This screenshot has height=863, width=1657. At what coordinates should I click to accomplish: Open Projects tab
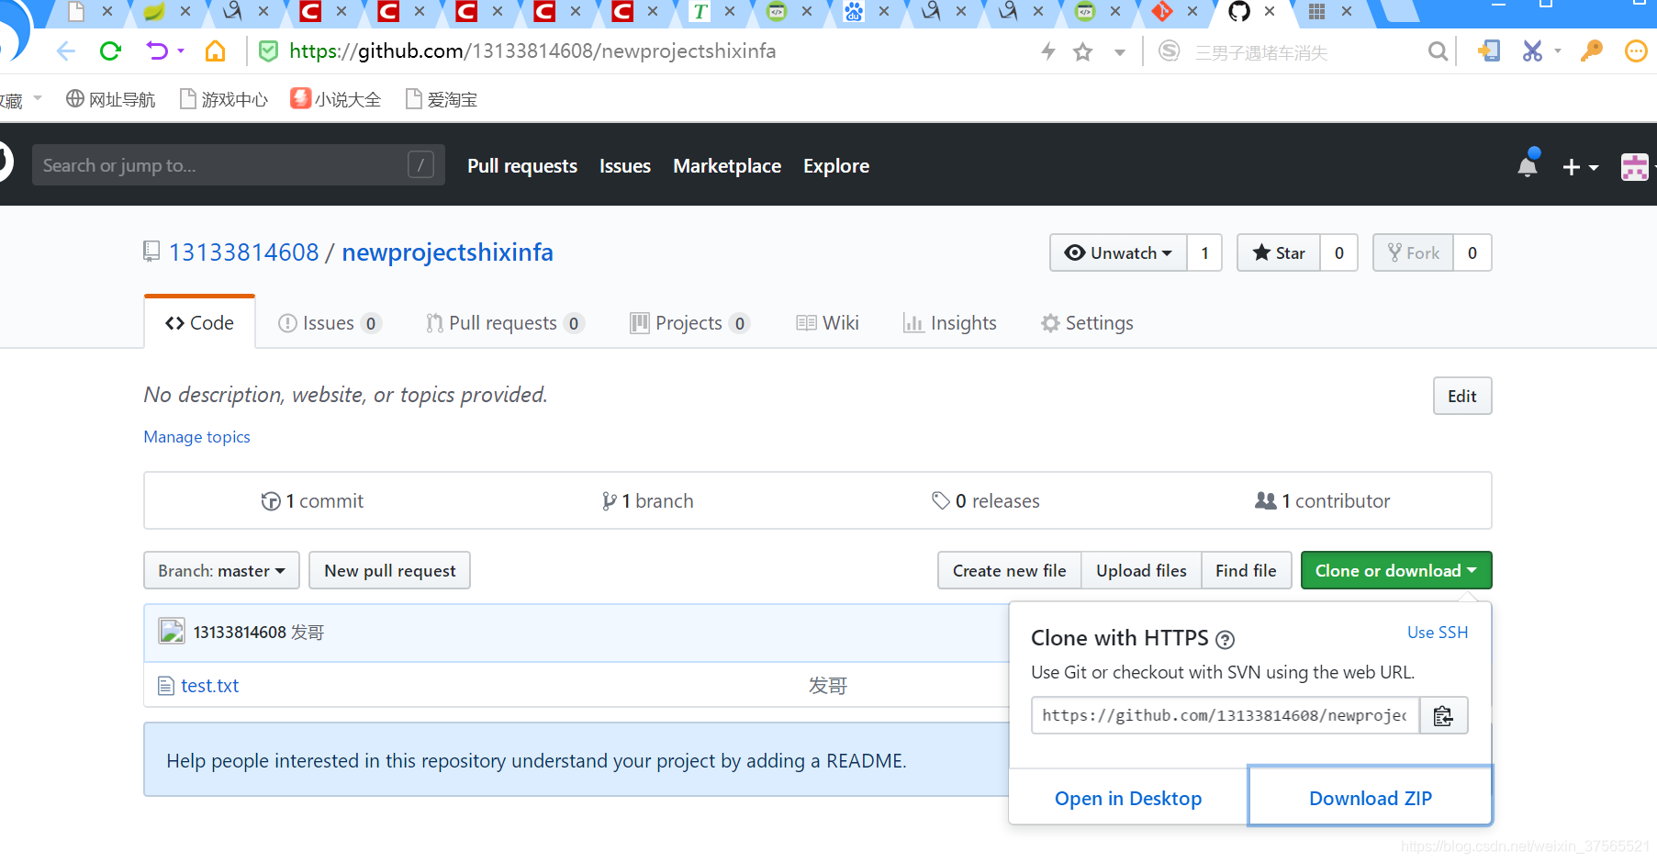pos(689,323)
